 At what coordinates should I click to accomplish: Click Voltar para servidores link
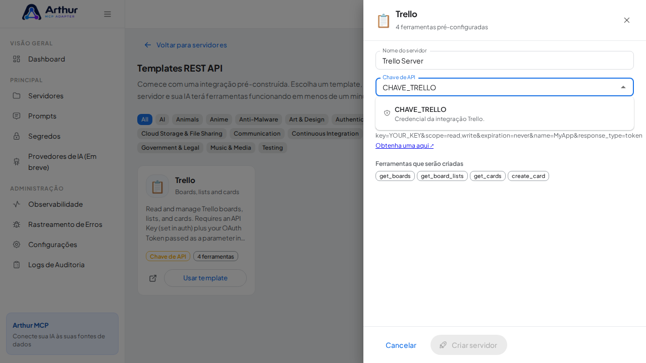click(191, 45)
